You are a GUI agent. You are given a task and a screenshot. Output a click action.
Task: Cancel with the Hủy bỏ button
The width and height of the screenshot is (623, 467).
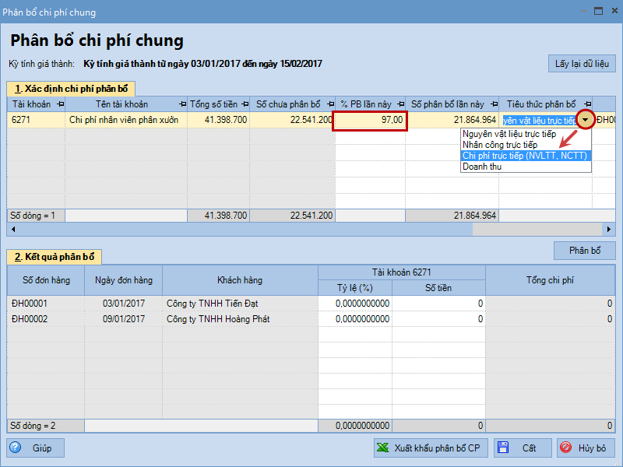coord(586,448)
